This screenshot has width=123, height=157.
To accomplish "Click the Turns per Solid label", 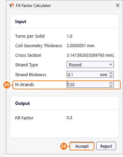I will (x=30, y=36).
